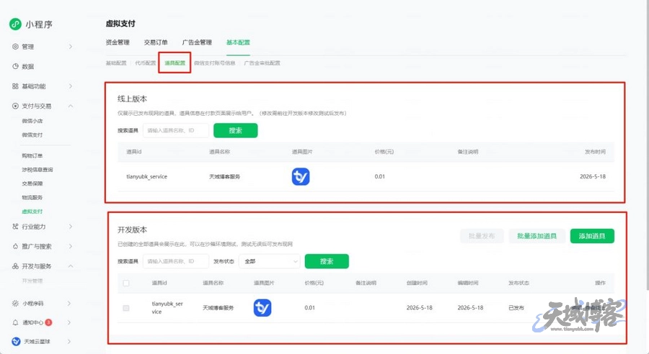Click the 小程序码 sidebar icon
Viewport: 649px width, 354px height.
tap(15, 303)
